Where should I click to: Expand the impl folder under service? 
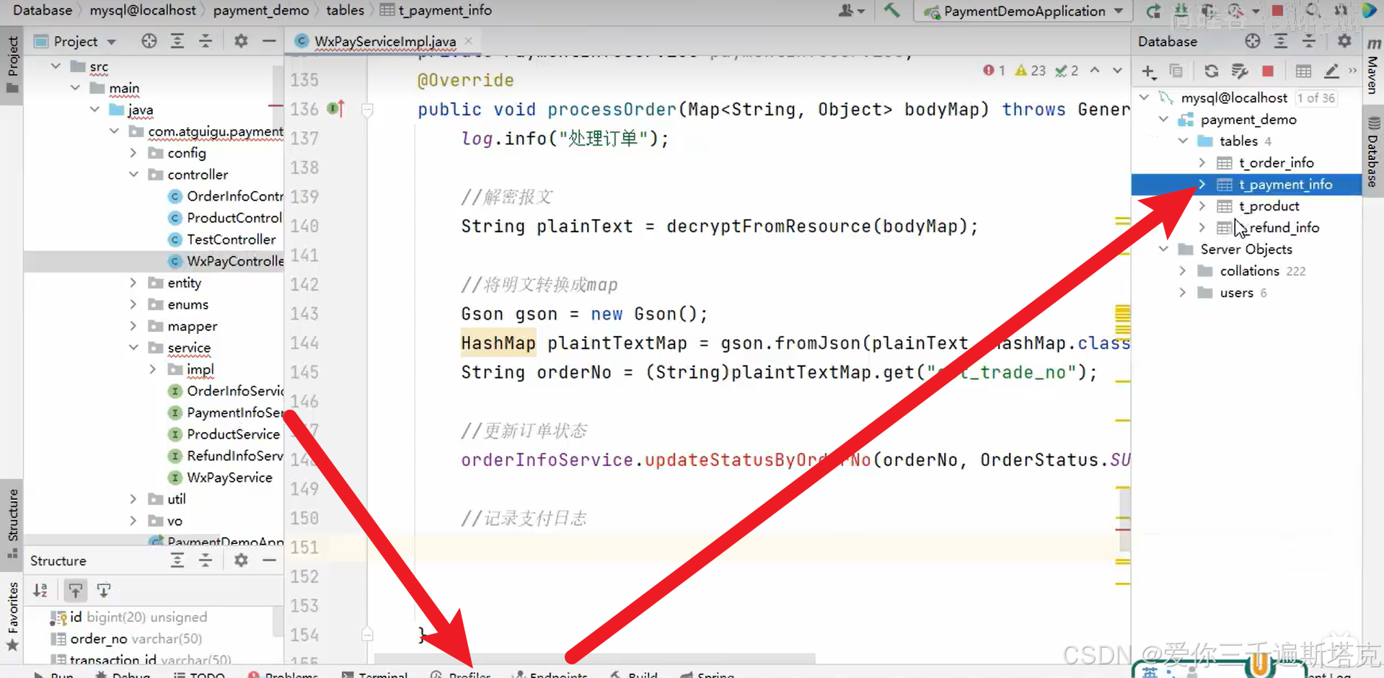click(x=152, y=369)
